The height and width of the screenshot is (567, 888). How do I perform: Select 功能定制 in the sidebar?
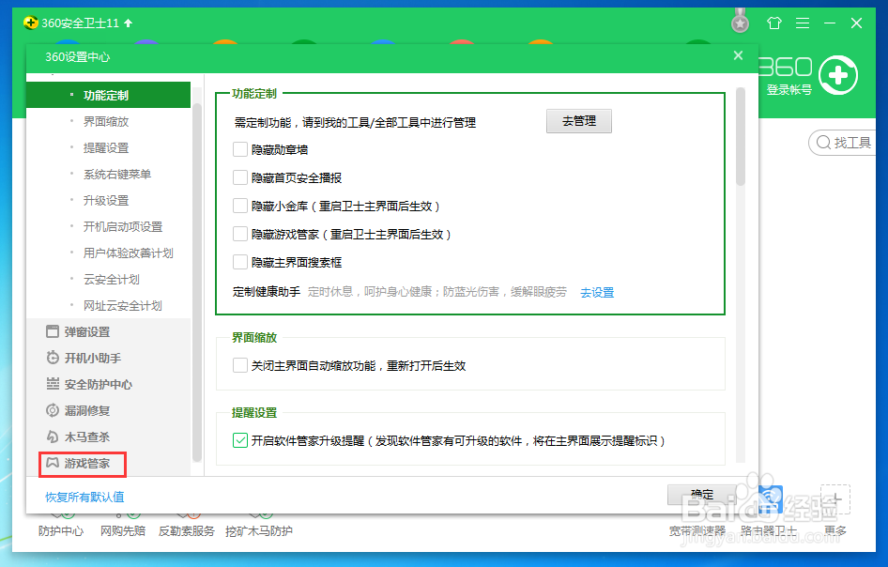coord(108,95)
